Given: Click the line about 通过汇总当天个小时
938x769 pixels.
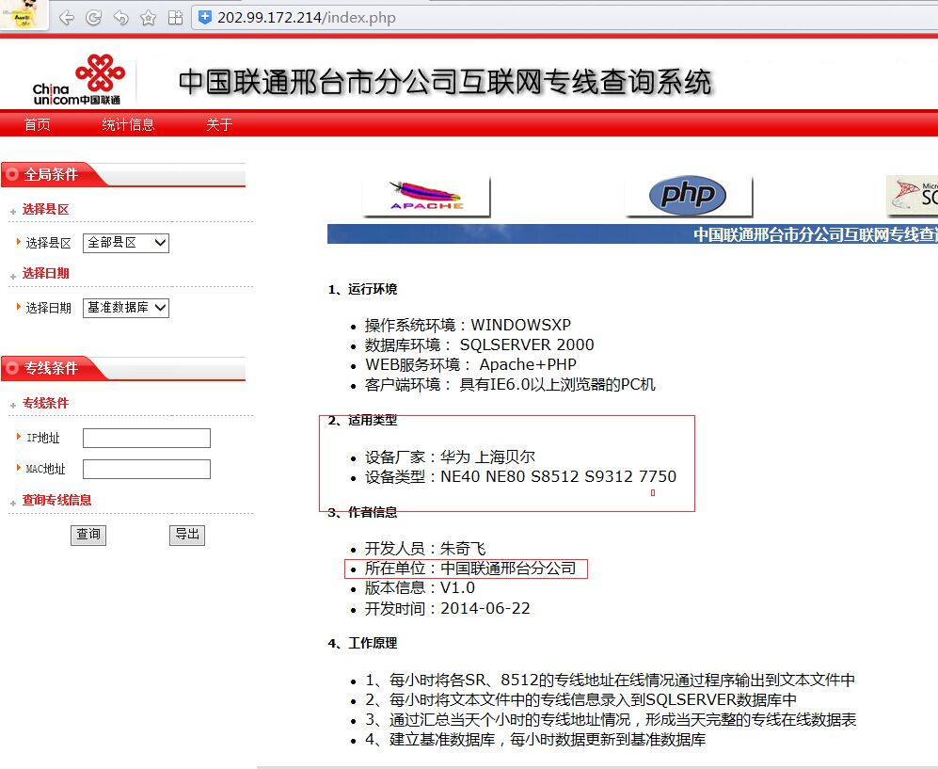Looking at the screenshot, I should point(611,720).
